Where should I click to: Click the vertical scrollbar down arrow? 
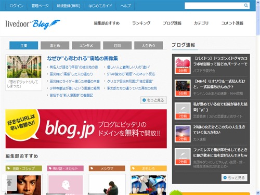258,193
